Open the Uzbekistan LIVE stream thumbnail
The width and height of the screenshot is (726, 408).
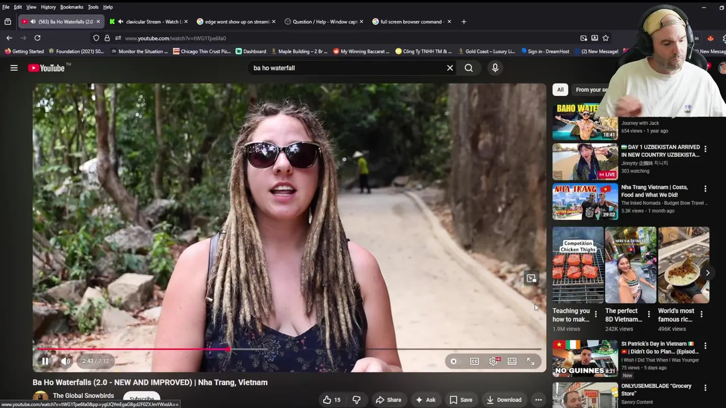585,161
